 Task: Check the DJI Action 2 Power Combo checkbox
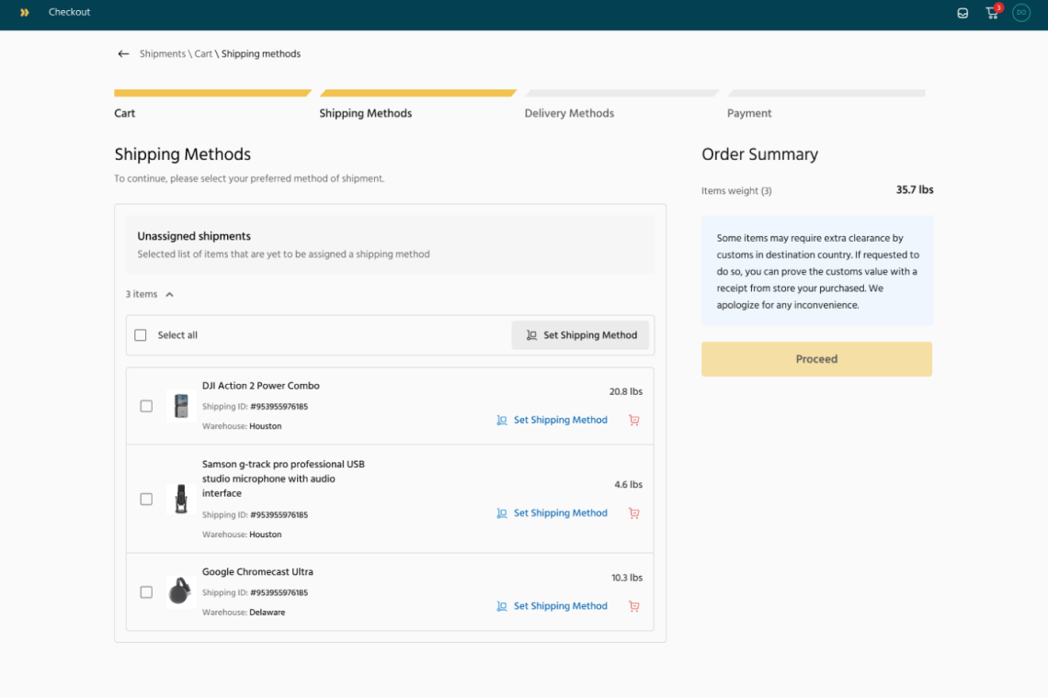[146, 406]
